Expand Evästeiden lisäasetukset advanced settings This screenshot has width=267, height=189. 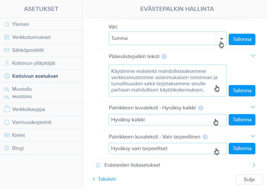pyautogui.click(x=254, y=165)
